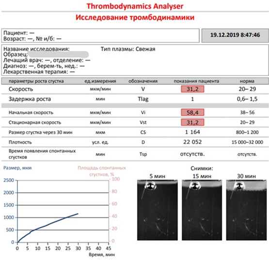Viewport: 269px width, 262px height.
Task: Click the highlighted Vi value 58,4
Action: coord(192,112)
